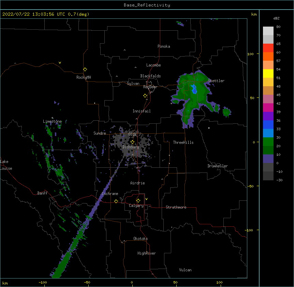Click the pink 42-45 dBZ legend swatch
Image resolution: width=294 pixels, height=287 pixels.
click(x=268, y=99)
